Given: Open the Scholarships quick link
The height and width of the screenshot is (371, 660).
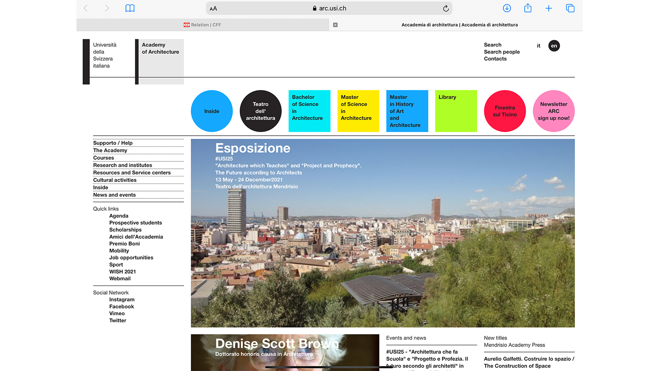Looking at the screenshot, I should tap(125, 230).
